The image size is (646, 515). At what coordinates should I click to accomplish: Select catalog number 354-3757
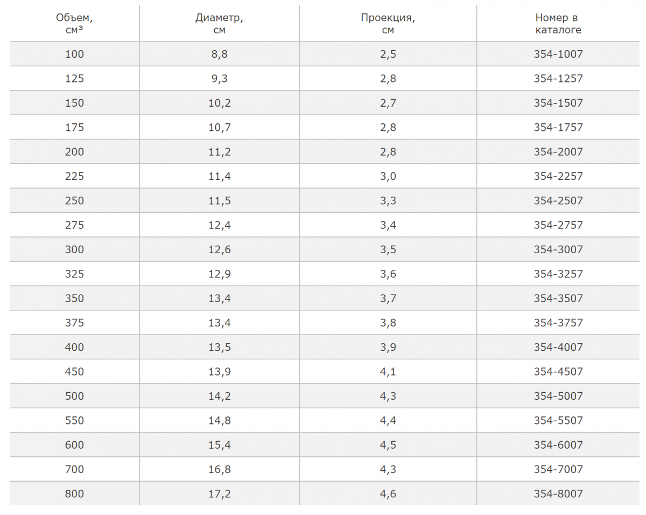(x=558, y=323)
